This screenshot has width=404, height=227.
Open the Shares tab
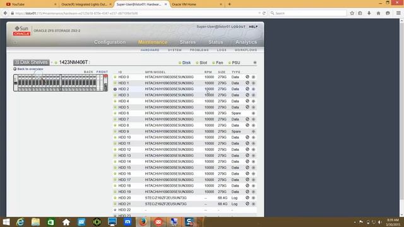click(187, 42)
